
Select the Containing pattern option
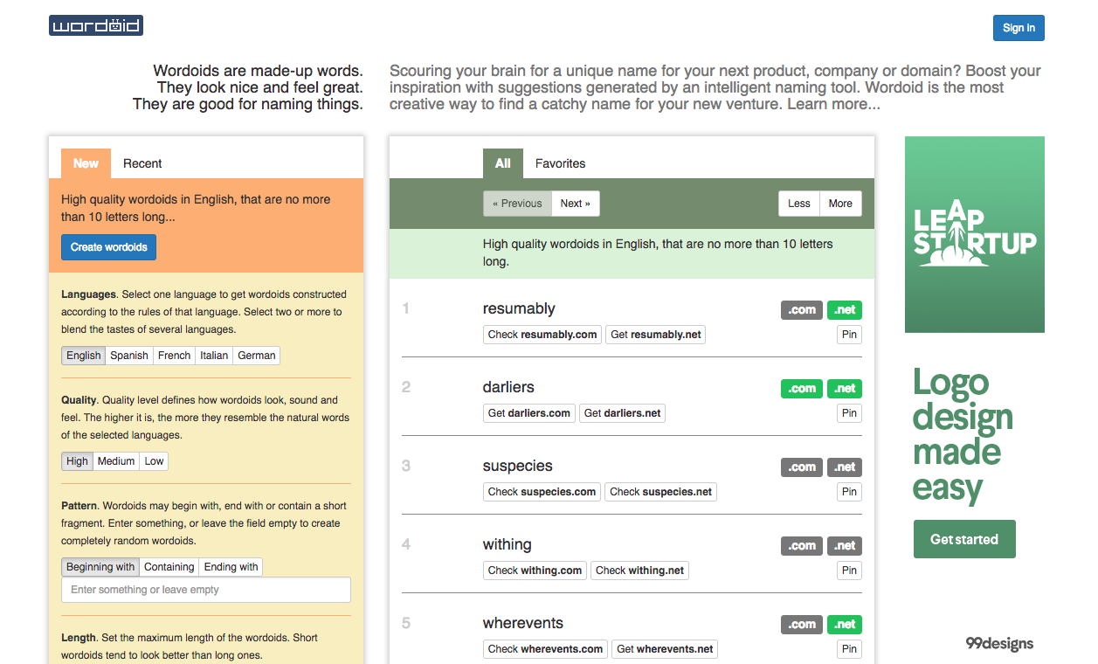pyautogui.click(x=169, y=567)
